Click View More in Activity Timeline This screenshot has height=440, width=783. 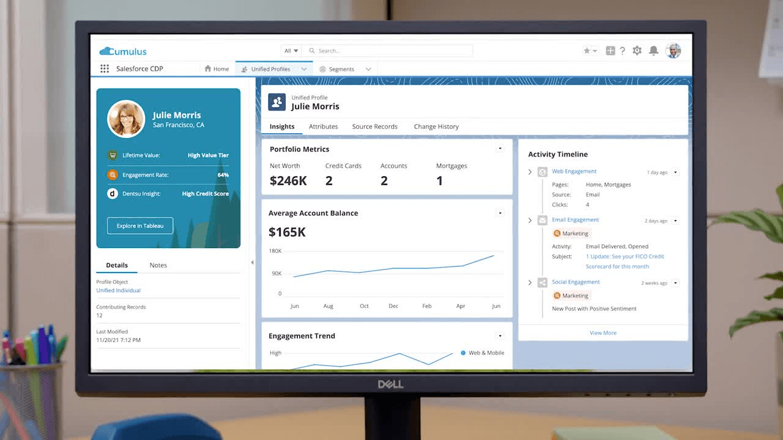point(603,333)
